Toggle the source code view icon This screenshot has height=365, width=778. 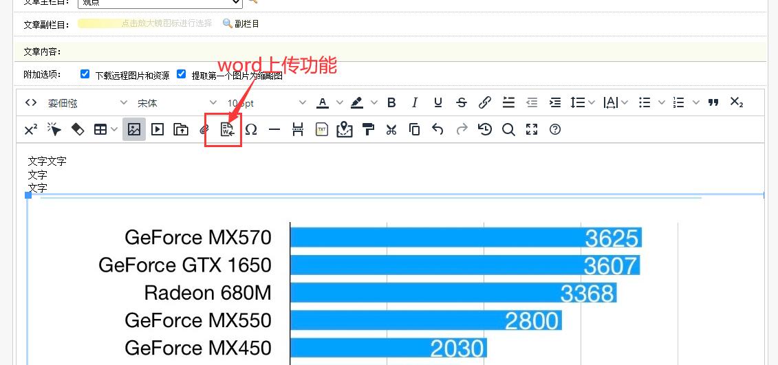[31, 102]
